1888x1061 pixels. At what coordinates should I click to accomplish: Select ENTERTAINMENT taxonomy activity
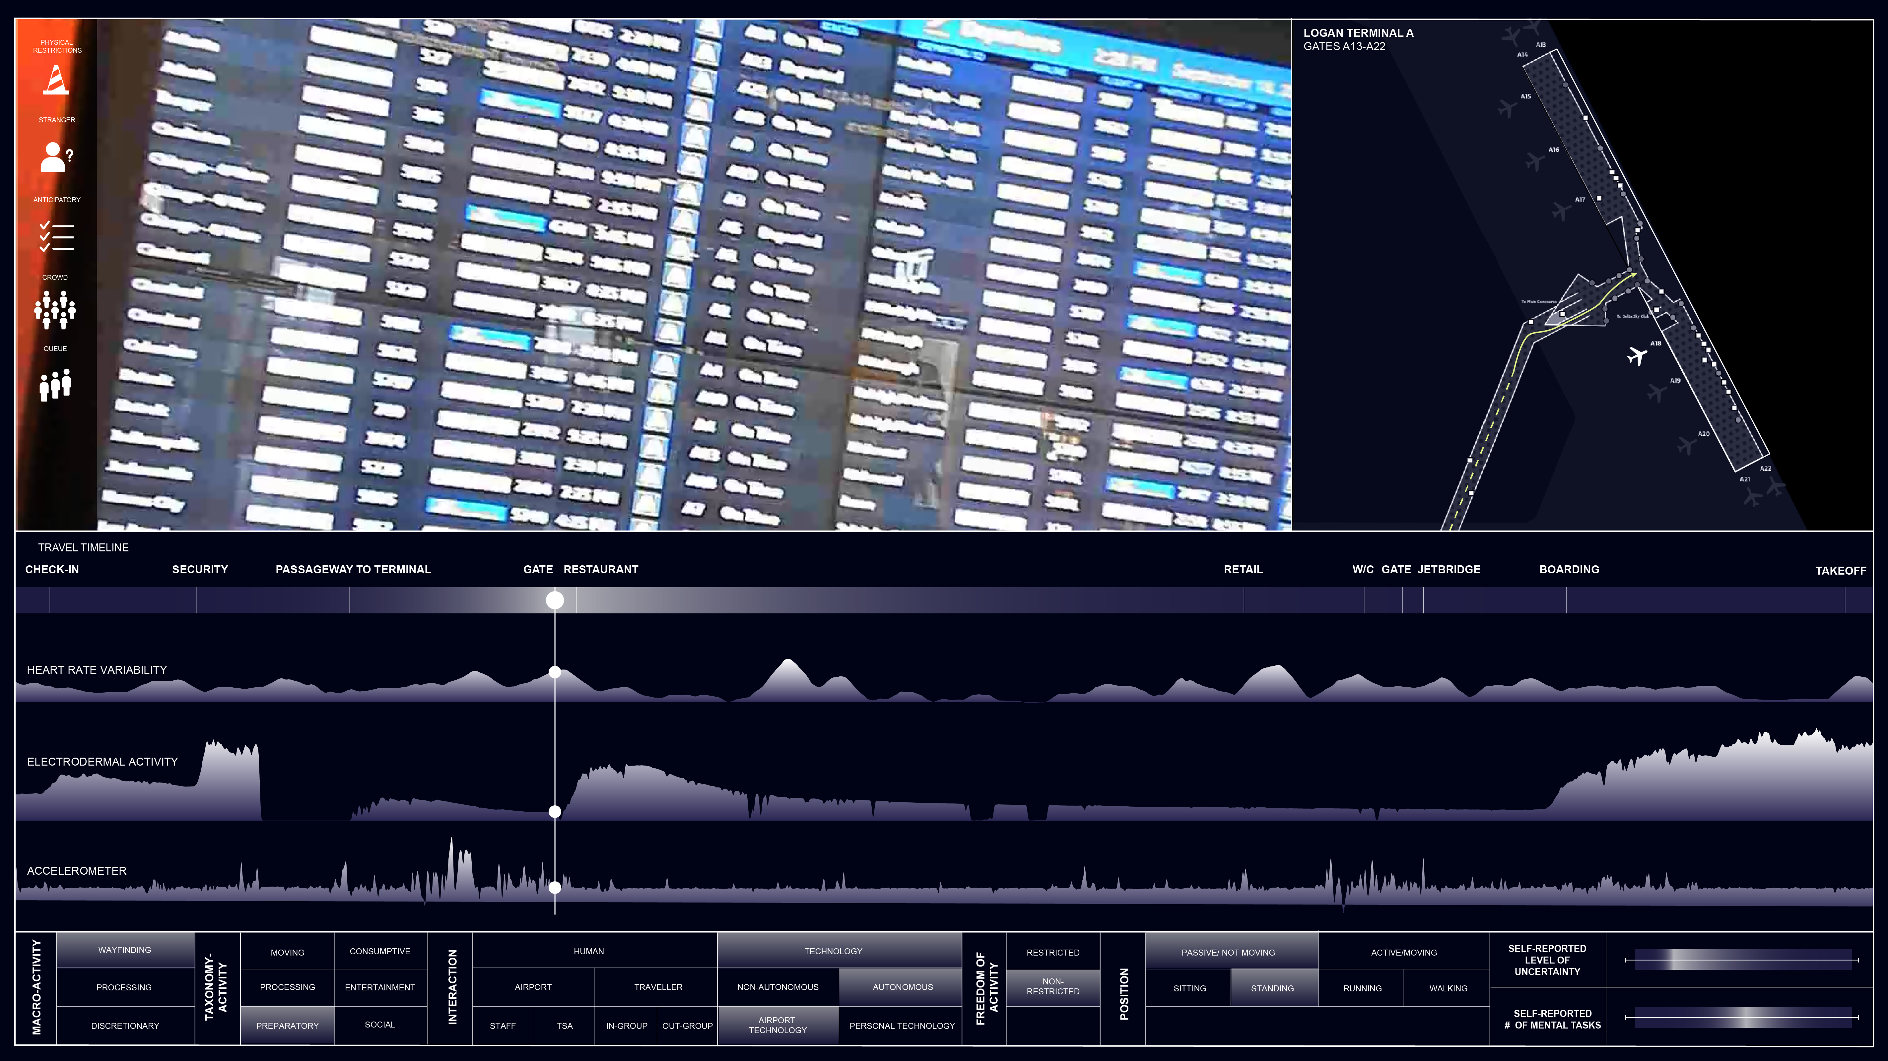380,987
